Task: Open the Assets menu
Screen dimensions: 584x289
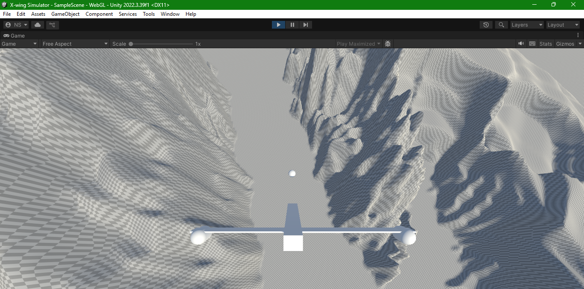Action: click(x=38, y=14)
